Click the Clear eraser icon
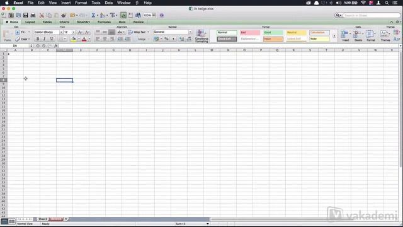 click(x=18, y=39)
